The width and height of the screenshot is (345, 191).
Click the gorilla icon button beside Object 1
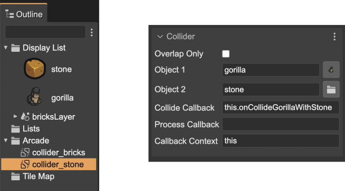tap(331, 70)
